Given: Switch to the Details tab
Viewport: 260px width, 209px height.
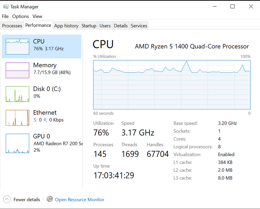Looking at the screenshot, I should (x=121, y=26).
